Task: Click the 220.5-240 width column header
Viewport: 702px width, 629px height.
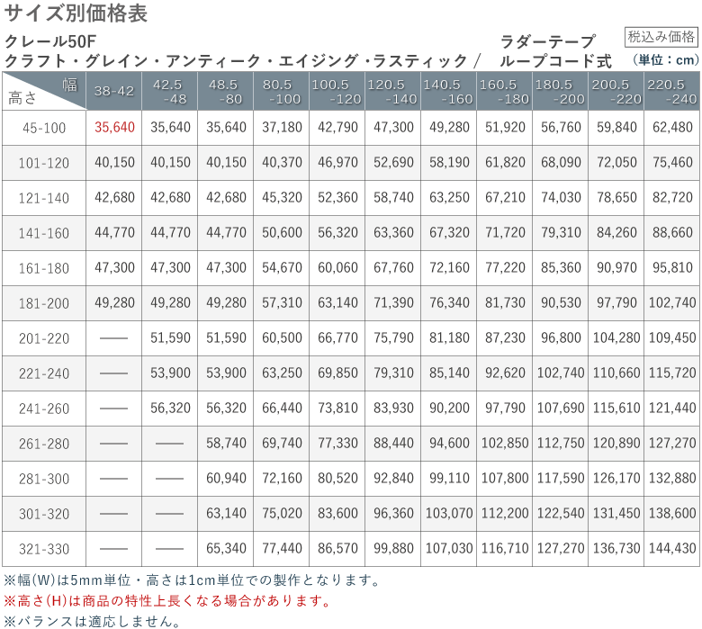Action: coord(672,91)
